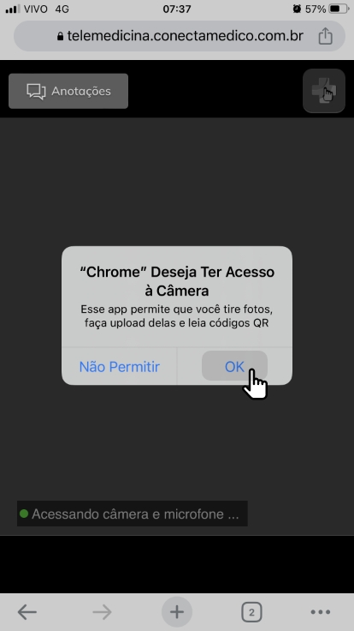Tap the green status dot indicator
Viewport: 354px width, 631px height.
point(24,514)
